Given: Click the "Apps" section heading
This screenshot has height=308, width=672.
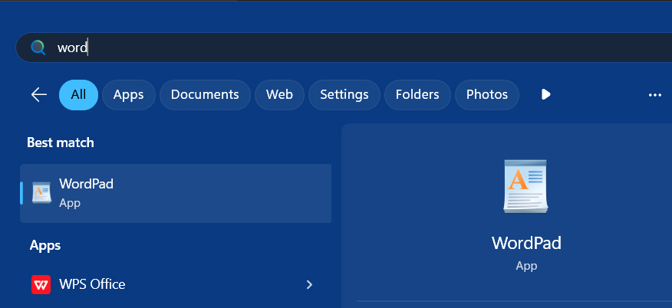Looking at the screenshot, I should tap(45, 245).
